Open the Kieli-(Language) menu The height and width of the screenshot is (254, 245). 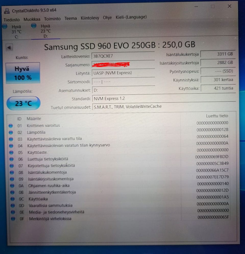[131, 17]
